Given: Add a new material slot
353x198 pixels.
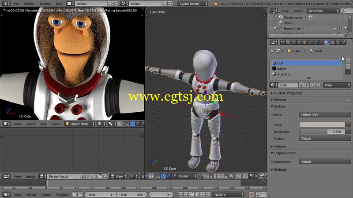Looking at the screenshot, I should click(348, 61).
